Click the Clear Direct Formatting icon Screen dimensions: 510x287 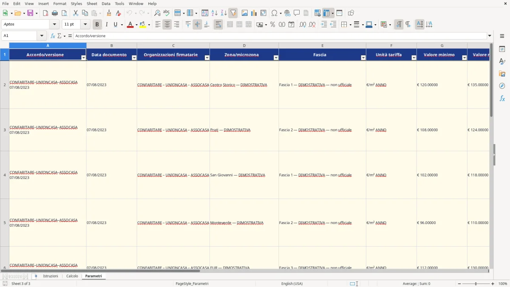click(x=118, y=13)
